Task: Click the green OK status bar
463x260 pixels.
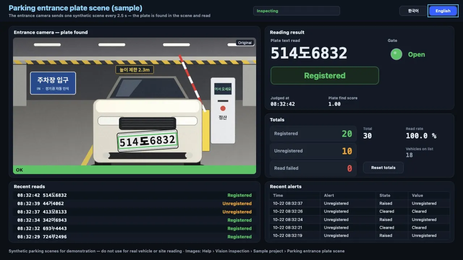Action: 135,170
